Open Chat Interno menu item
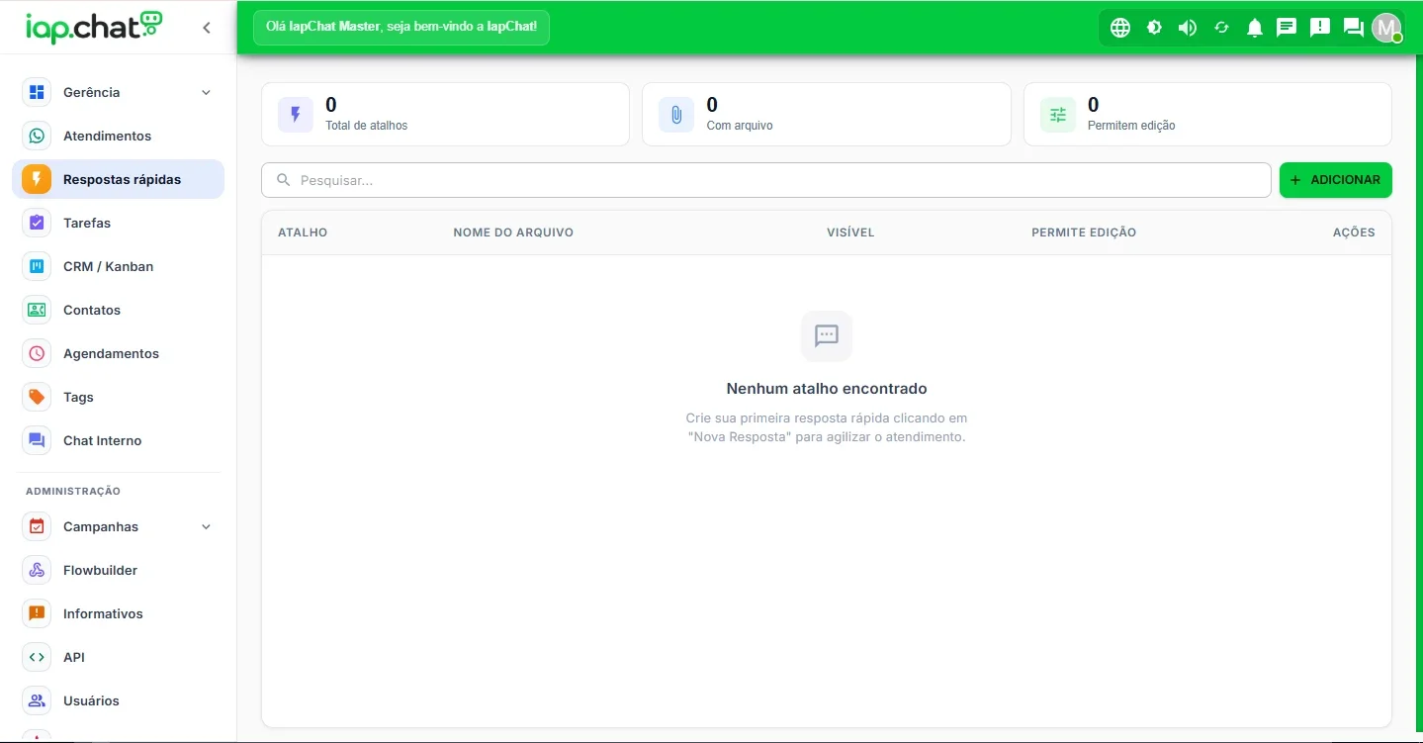Viewport: 1423px width, 743px height. [x=119, y=440]
